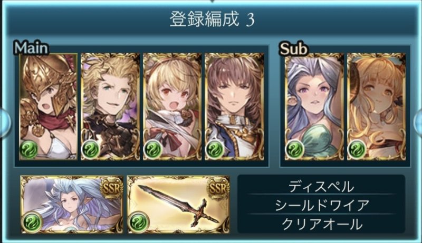Click the spiky blond man character card

(110, 107)
